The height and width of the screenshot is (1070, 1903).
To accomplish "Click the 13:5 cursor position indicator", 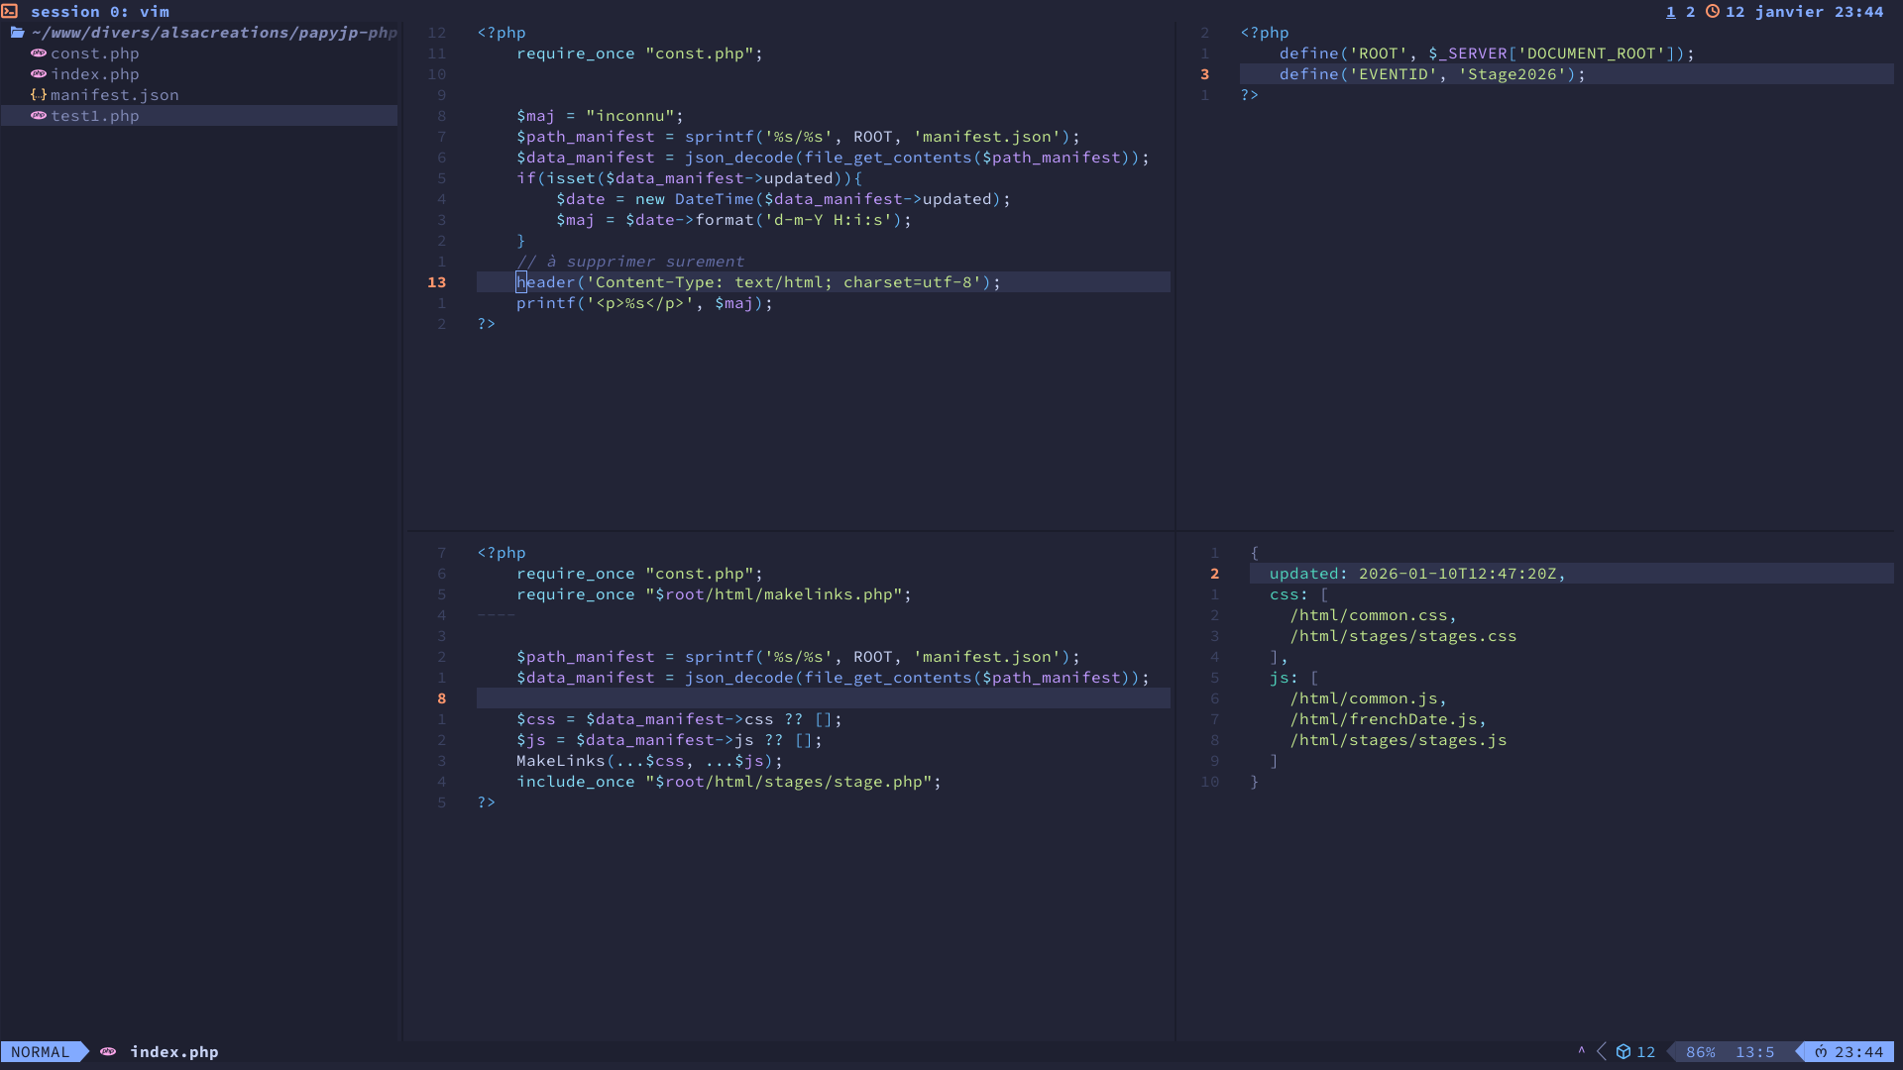I will click(x=1754, y=1052).
